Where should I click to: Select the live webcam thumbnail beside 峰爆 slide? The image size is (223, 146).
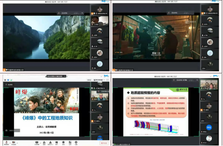click(x=100, y=96)
